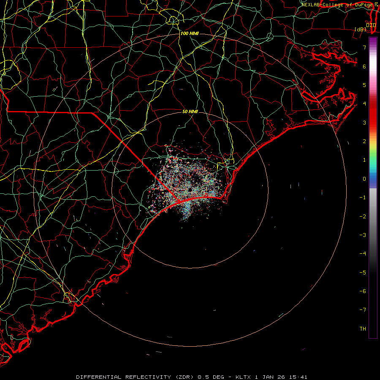
Task: Click the "100 NMI" range ring label
Action: click(x=190, y=33)
